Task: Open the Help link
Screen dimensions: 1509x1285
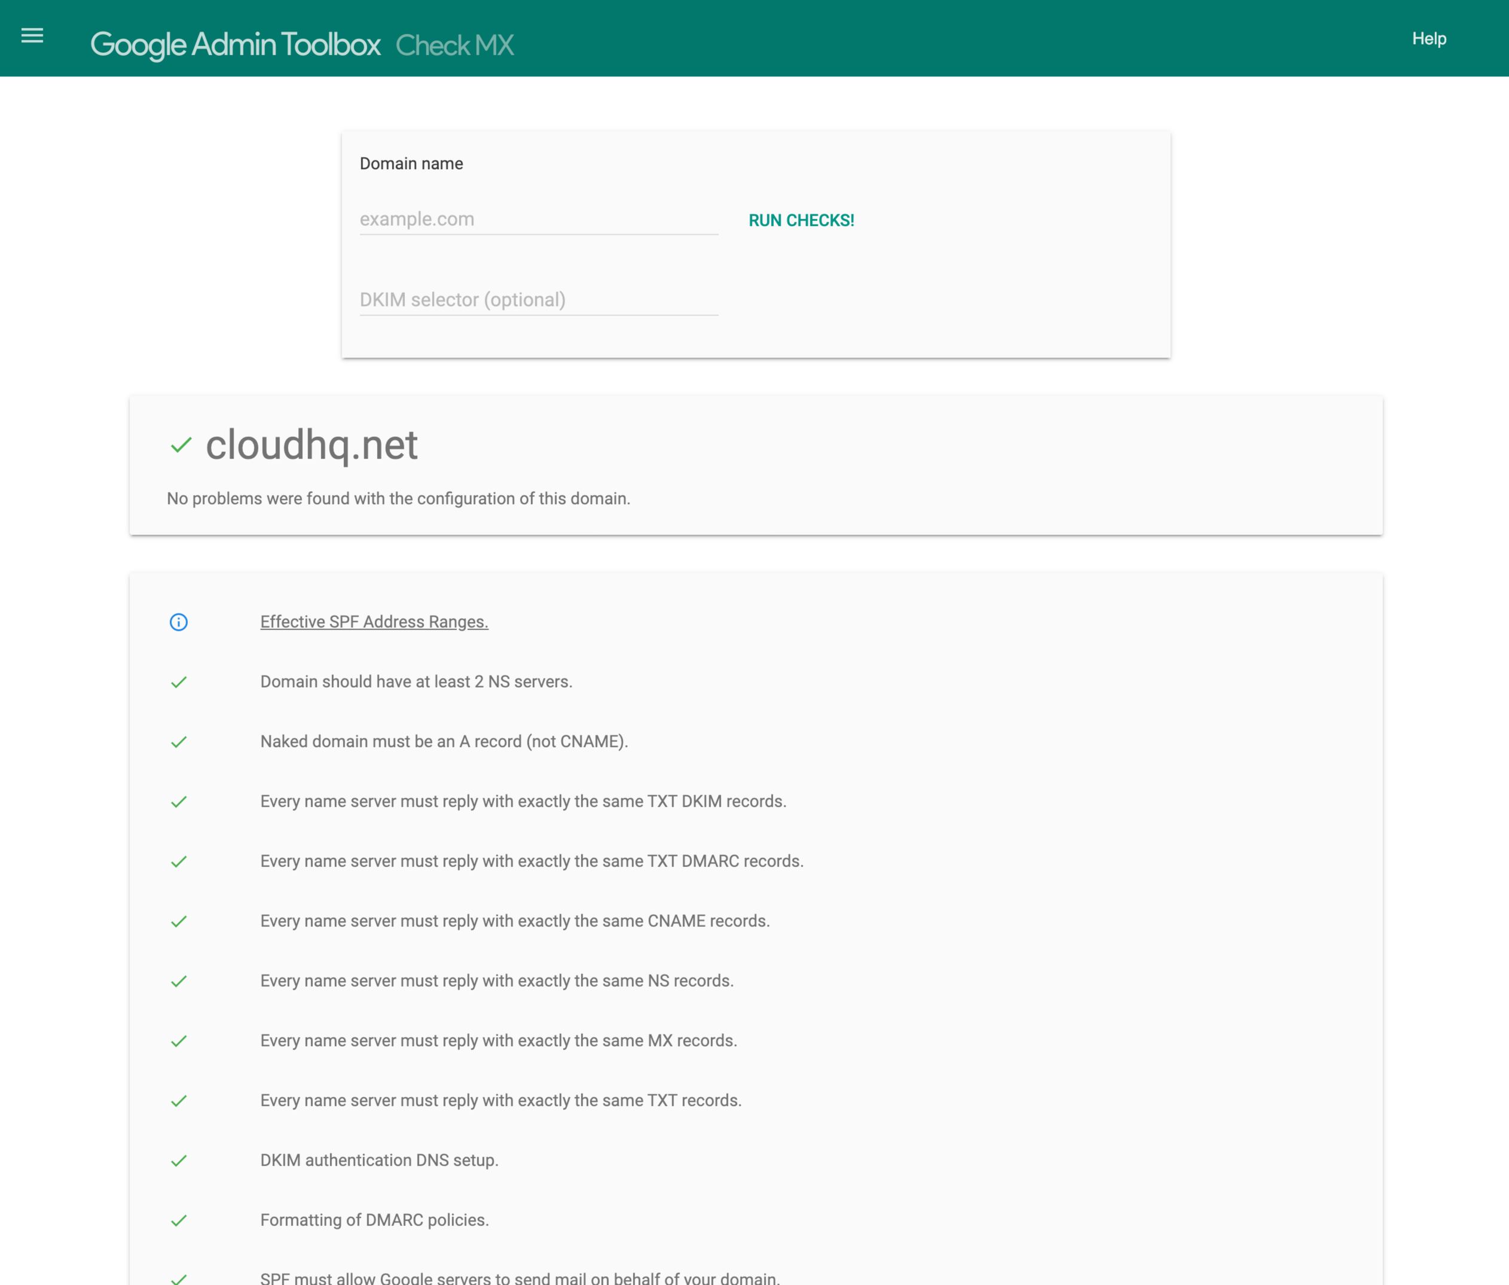Action: (1429, 39)
